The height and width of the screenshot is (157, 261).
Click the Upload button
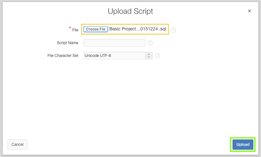(x=243, y=145)
